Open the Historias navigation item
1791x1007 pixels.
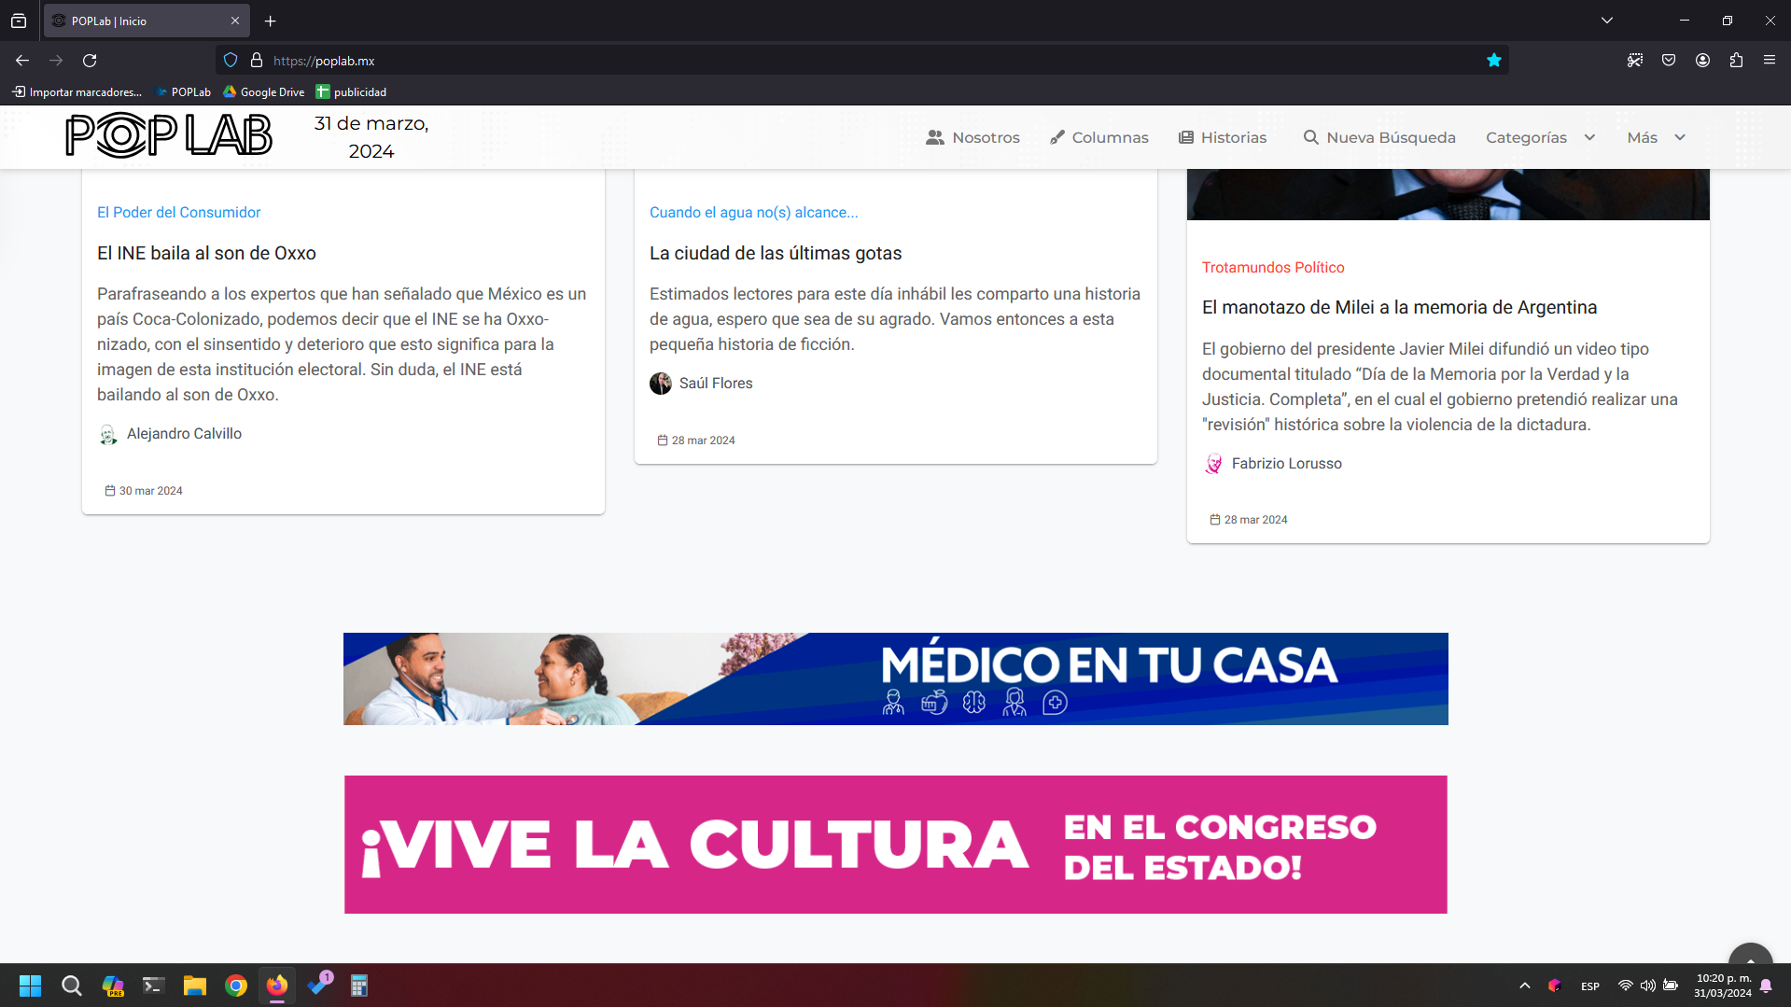click(x=1222, y=137)
